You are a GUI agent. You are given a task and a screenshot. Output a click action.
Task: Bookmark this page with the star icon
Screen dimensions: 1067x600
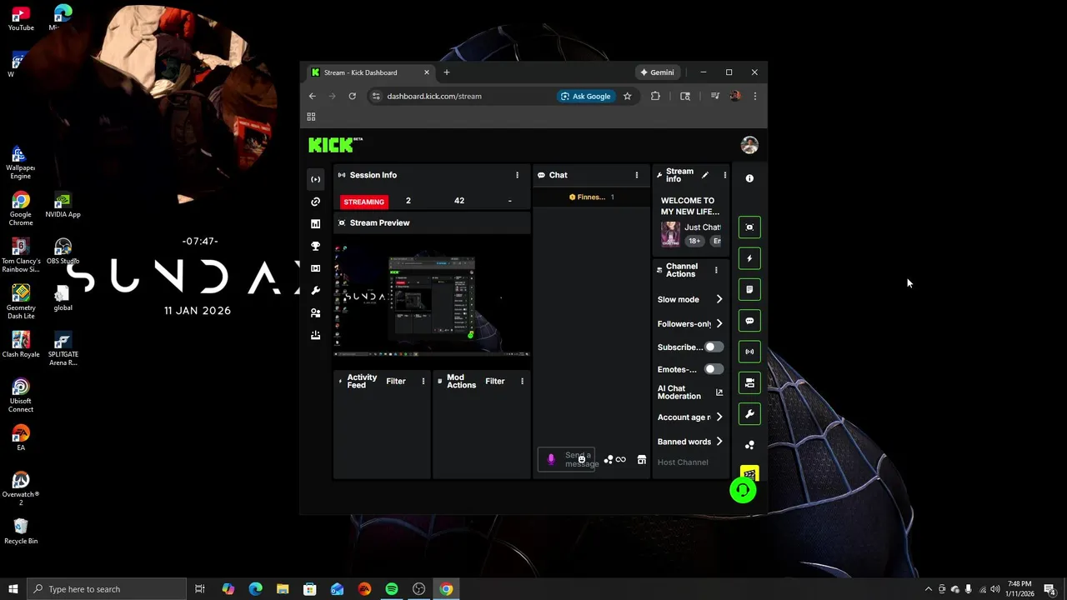pos(628,96)
